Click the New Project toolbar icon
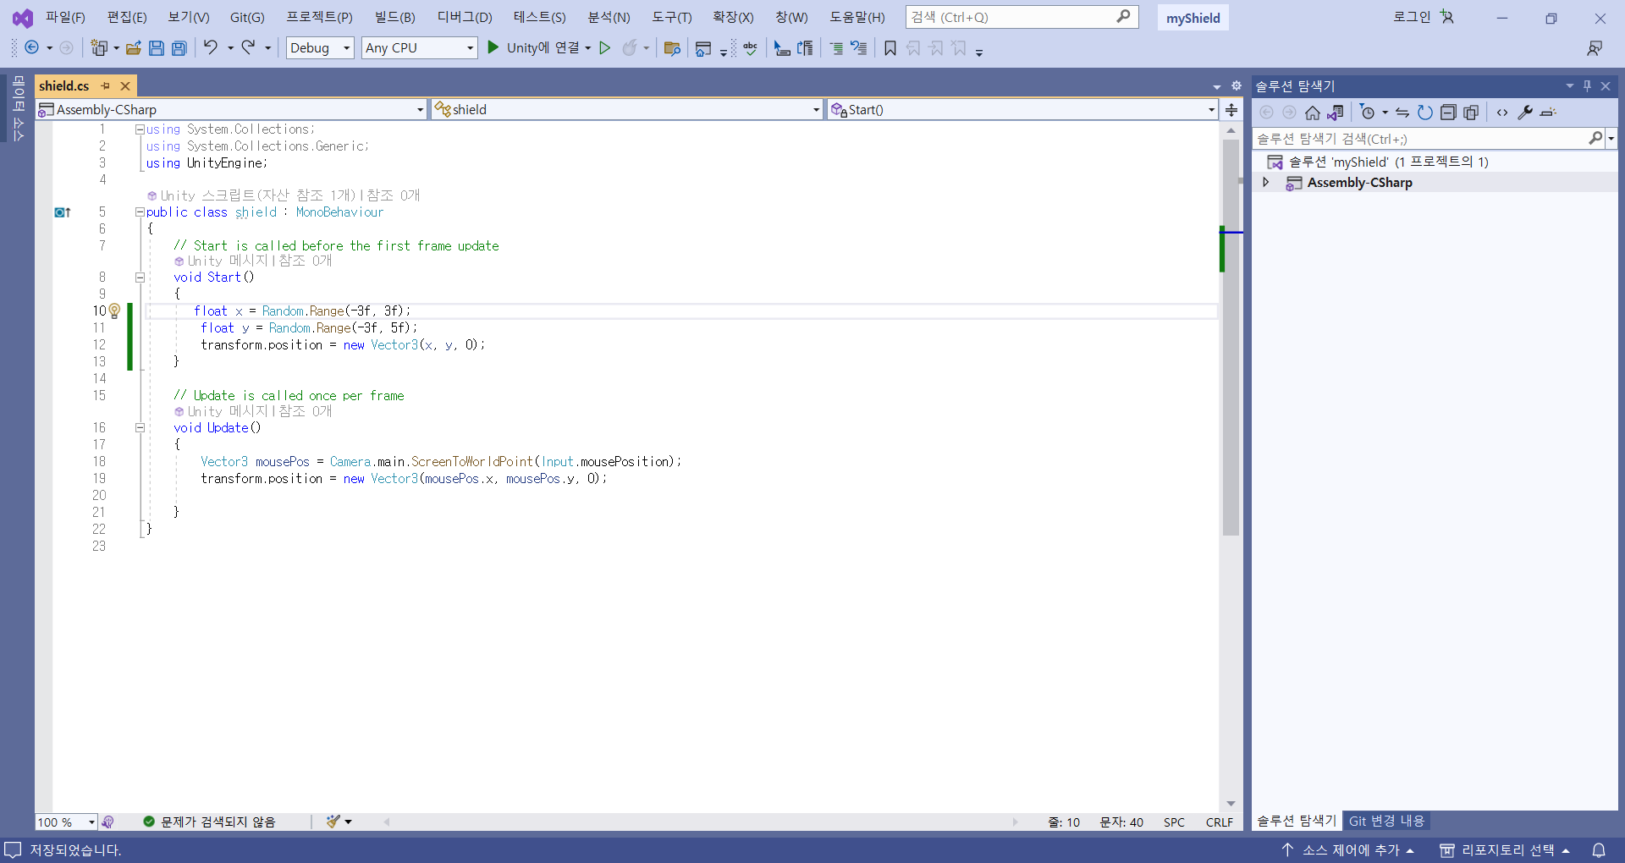This screenshot has height=863, width=1625. 100,48
